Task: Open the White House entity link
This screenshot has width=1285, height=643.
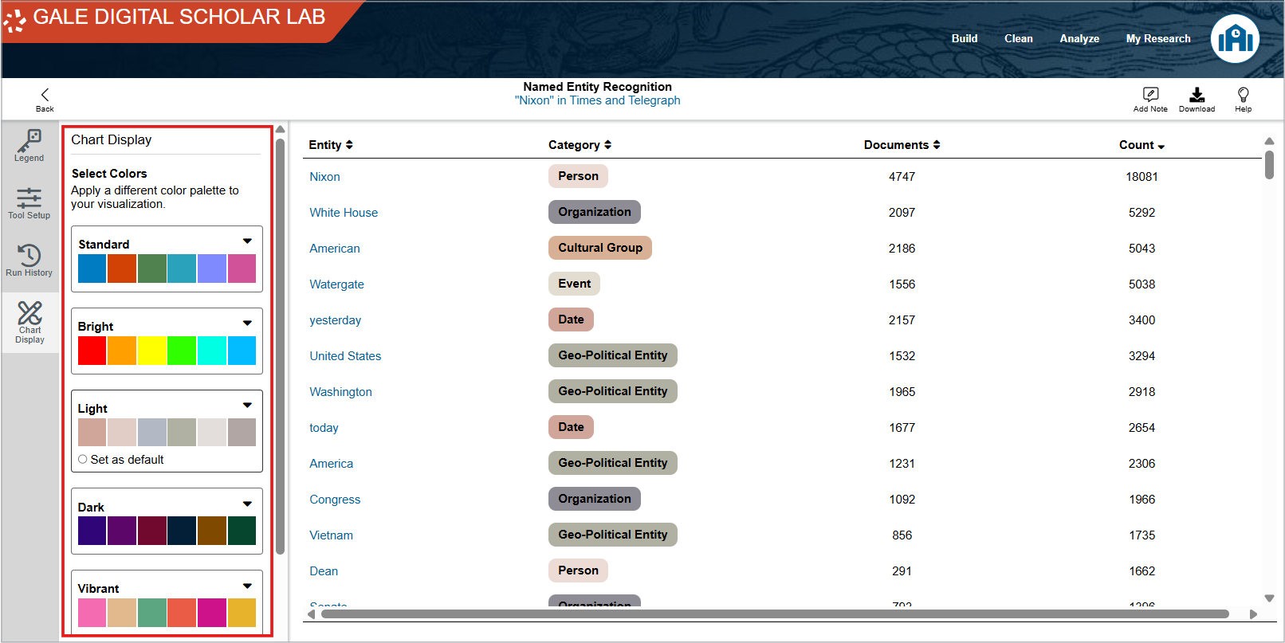Action: point(344,213)
